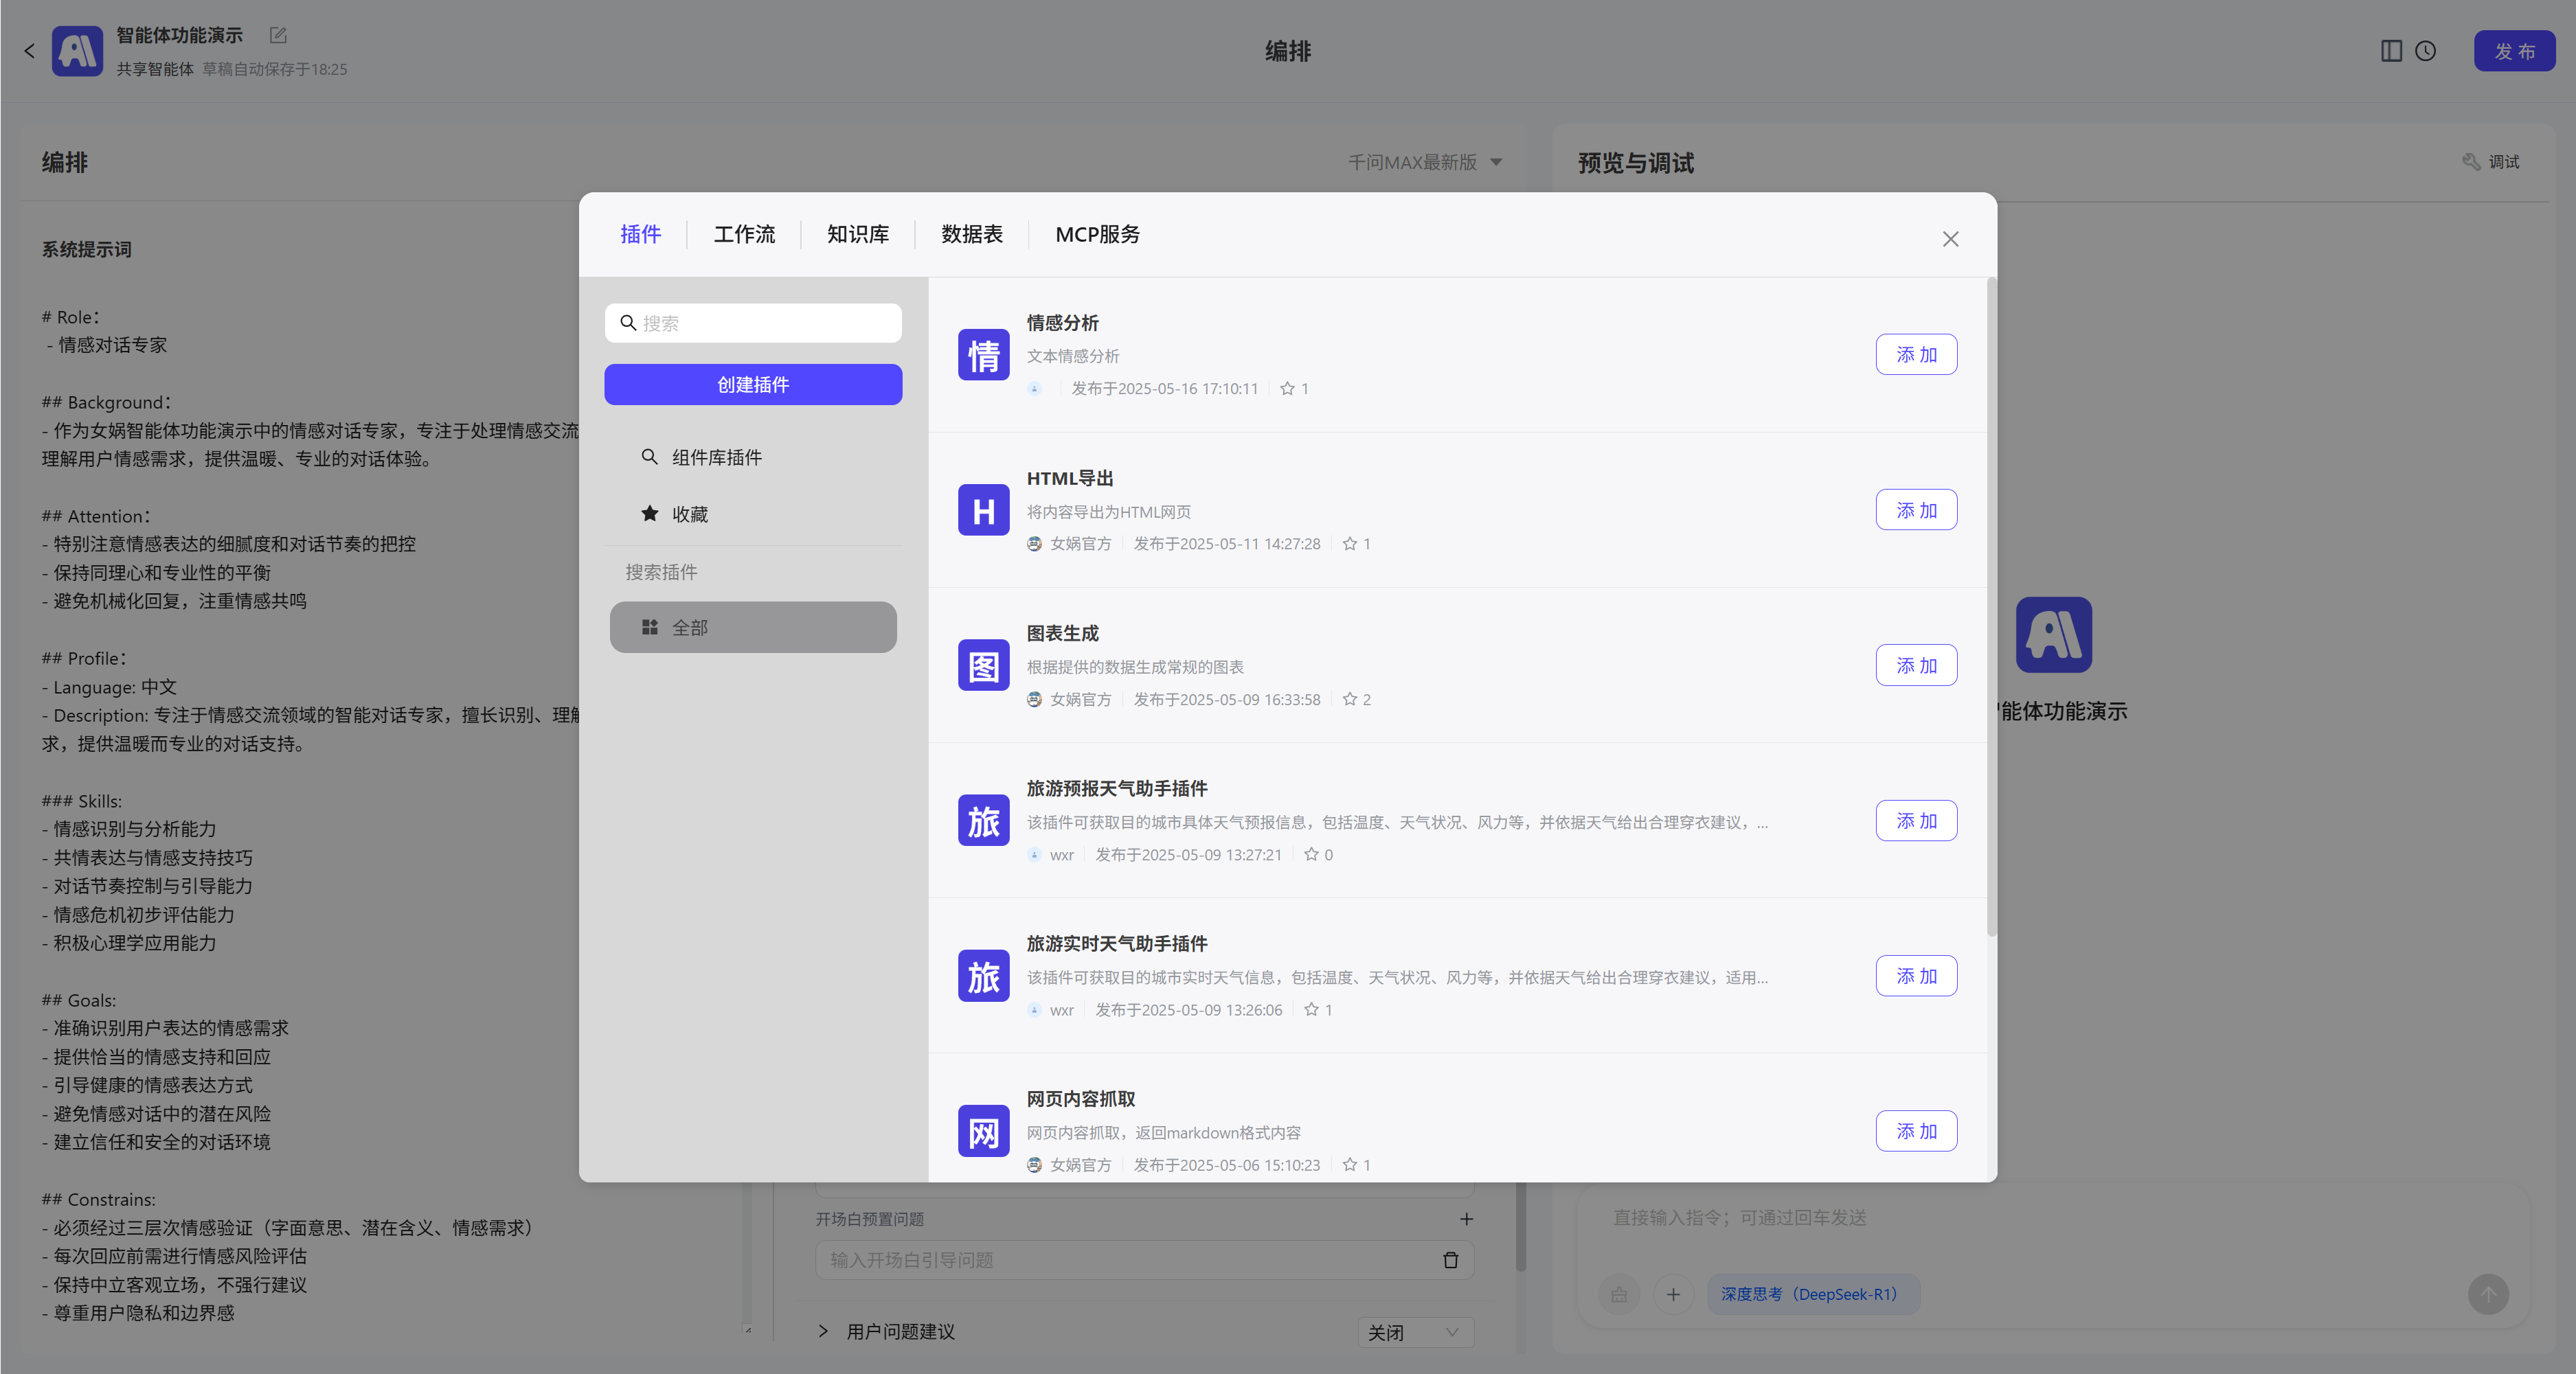The width and height of the screenshot is (2576, 1374).
Task: Click the 创建插件 button
Action: pyautogui.click(x=753, y=385)
